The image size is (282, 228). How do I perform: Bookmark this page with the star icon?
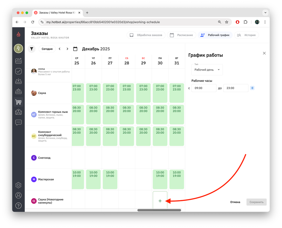[227, 22]
